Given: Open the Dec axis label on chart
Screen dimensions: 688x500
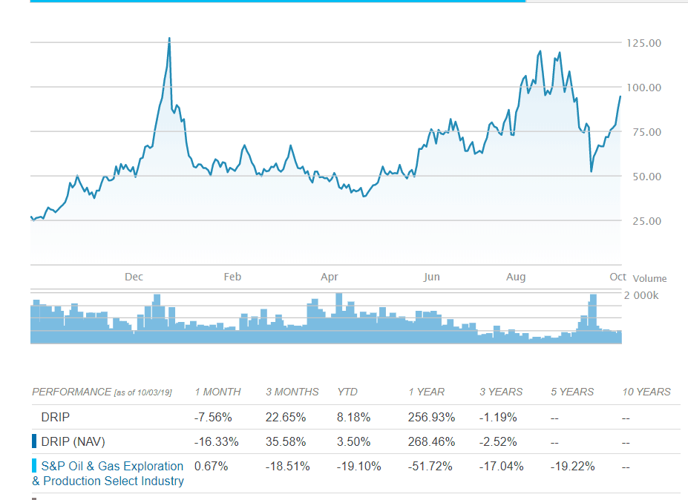Looking at the screenshot, I should pos(134,276).
